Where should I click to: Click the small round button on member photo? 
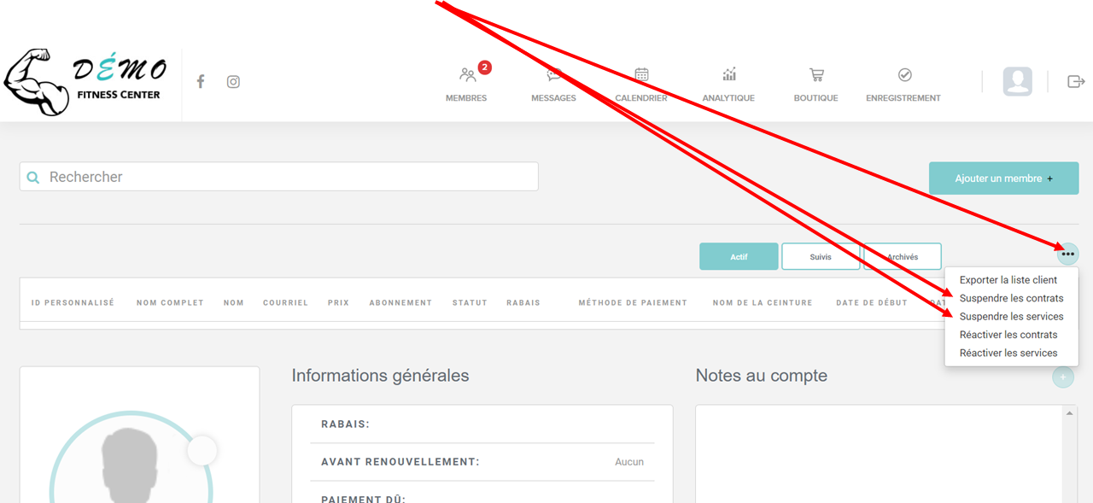coord(202,450)
